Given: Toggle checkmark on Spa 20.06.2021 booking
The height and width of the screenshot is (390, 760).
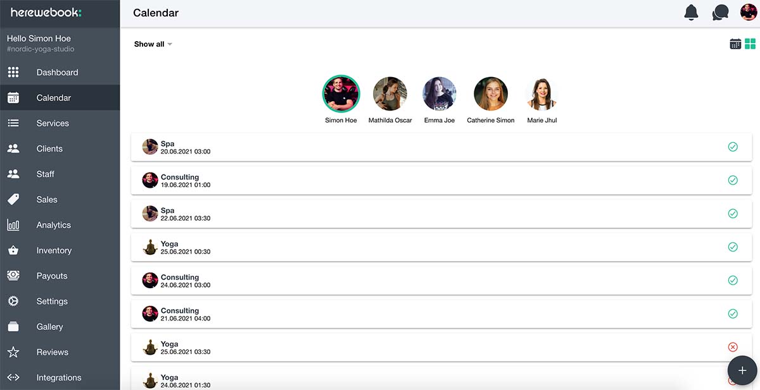Looking at the screenshot, I should pos(733,147).
